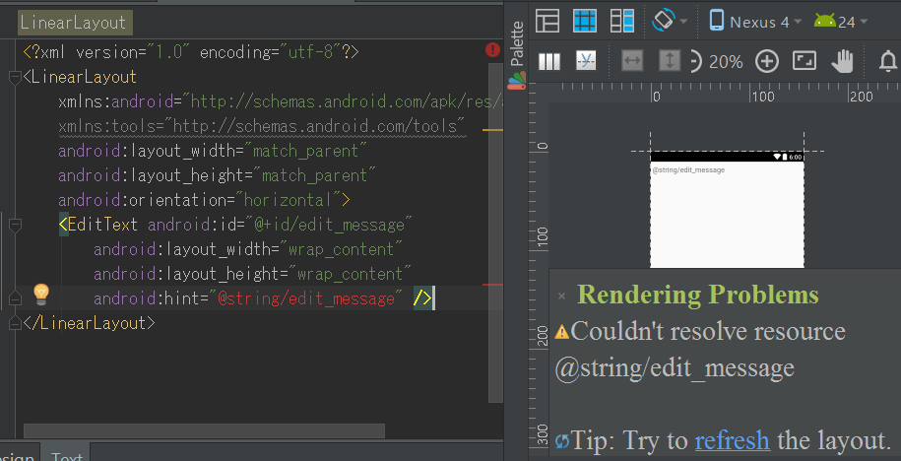Click the warning icon in Rendering Problems

561,332
